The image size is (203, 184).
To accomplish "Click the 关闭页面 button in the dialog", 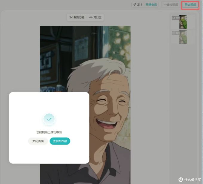I will (x=38, y=141).
